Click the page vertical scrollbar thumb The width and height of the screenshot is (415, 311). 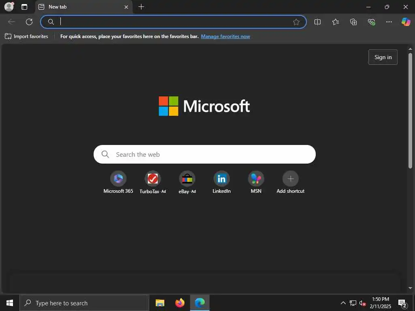410,111
